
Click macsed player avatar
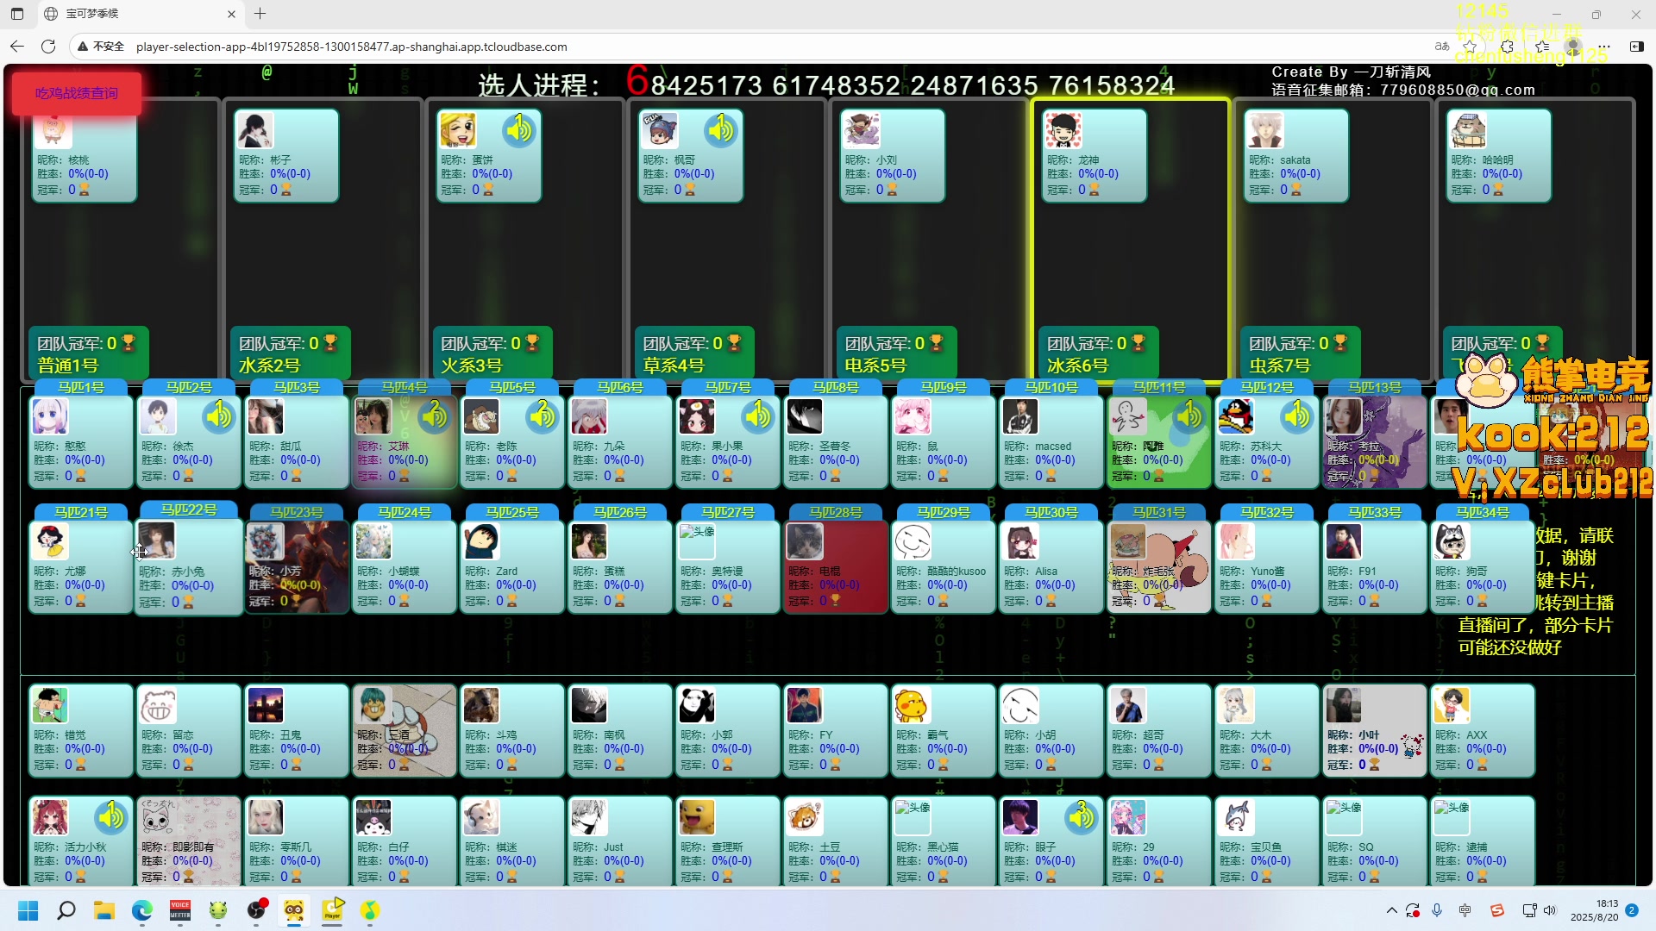click(x=1020, y=417)
